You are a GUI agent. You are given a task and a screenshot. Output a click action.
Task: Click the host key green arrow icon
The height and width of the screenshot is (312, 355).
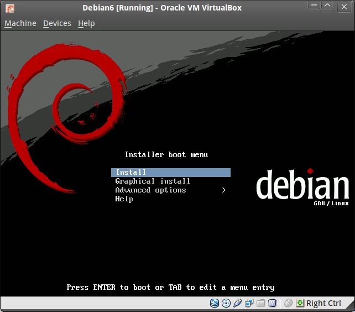click(300, 303)
